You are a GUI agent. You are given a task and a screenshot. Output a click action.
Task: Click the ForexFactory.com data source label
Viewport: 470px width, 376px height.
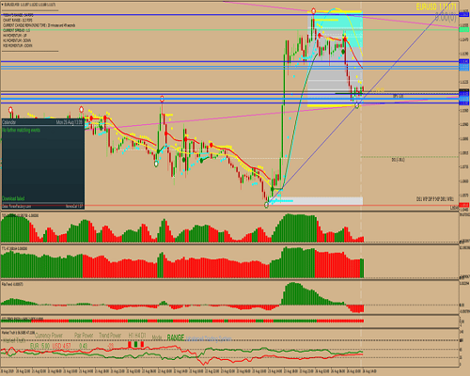pos(16,206)
